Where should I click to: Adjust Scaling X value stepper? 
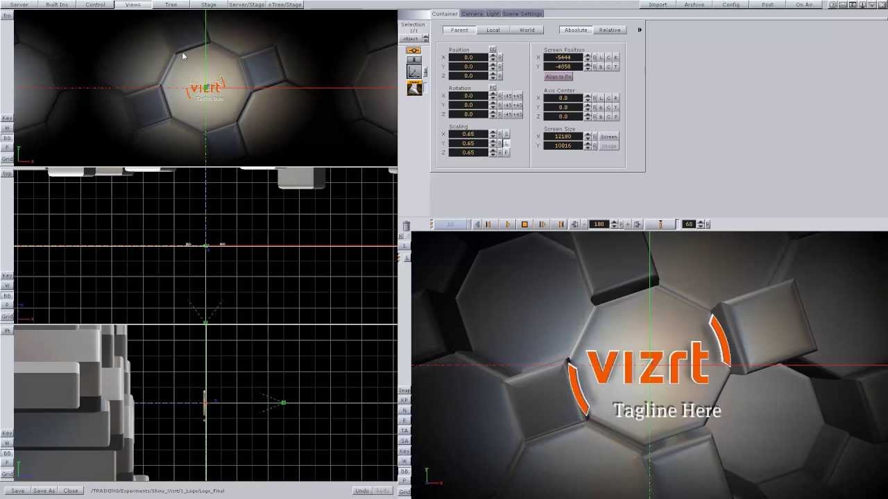point(493,134)
